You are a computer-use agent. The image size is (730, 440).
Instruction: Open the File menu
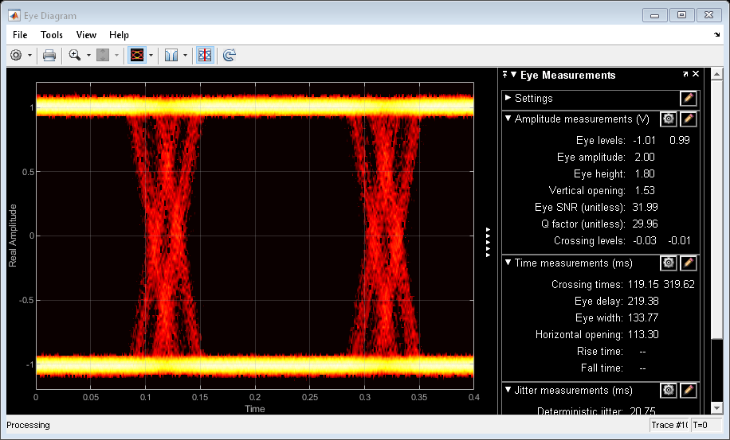click(20, 35)
